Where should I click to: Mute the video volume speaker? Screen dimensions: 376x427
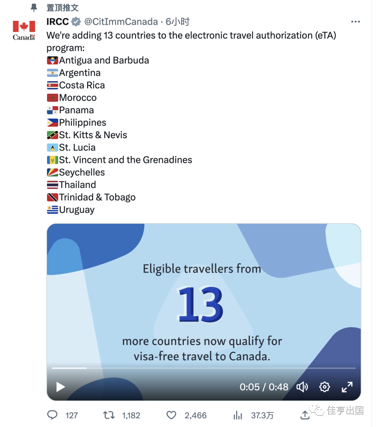(302, 387)
